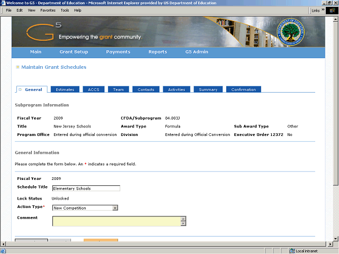
Task: Click the 'Executive Order 12372' label
Action: click(258, 134)
